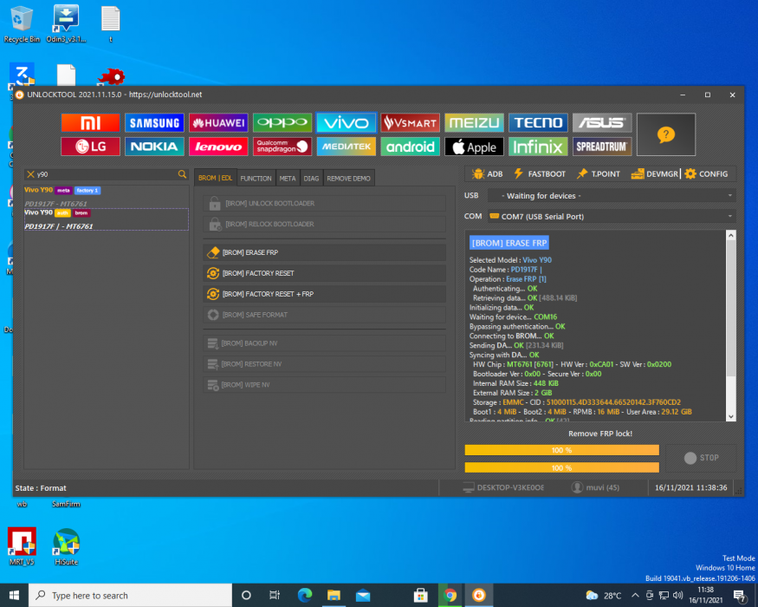
Task: Pick the Huawei brand logo
Action: [x=218, y=123]
